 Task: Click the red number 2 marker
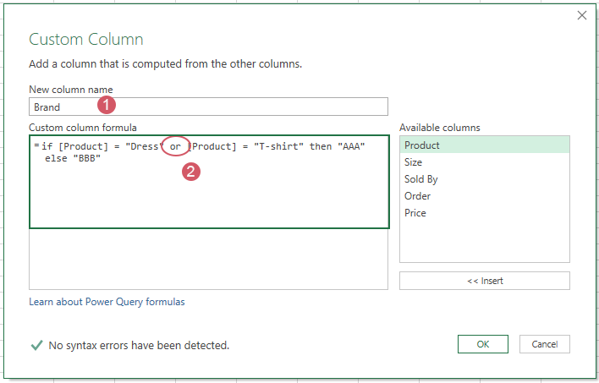click(x=191, y=172)
